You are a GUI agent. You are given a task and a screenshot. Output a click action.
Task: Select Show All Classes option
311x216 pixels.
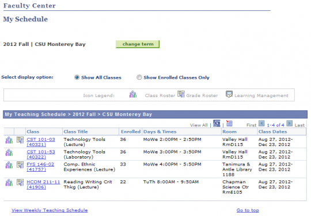pos(77,78)
